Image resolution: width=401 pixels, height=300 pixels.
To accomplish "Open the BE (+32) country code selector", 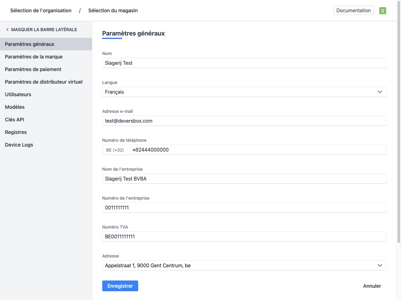I will point(115,150).
